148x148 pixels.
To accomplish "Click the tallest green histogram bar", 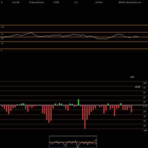I will coord(78,102).
